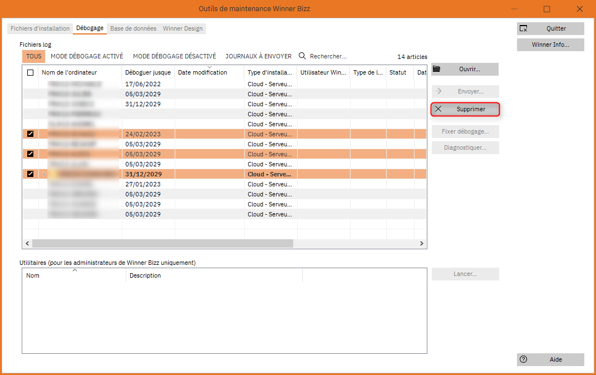Image resolution: width=596 pixels, height=375 pixels.
Task: Click the folder icon on the Ouvrir button
Action: coord(437,69)
